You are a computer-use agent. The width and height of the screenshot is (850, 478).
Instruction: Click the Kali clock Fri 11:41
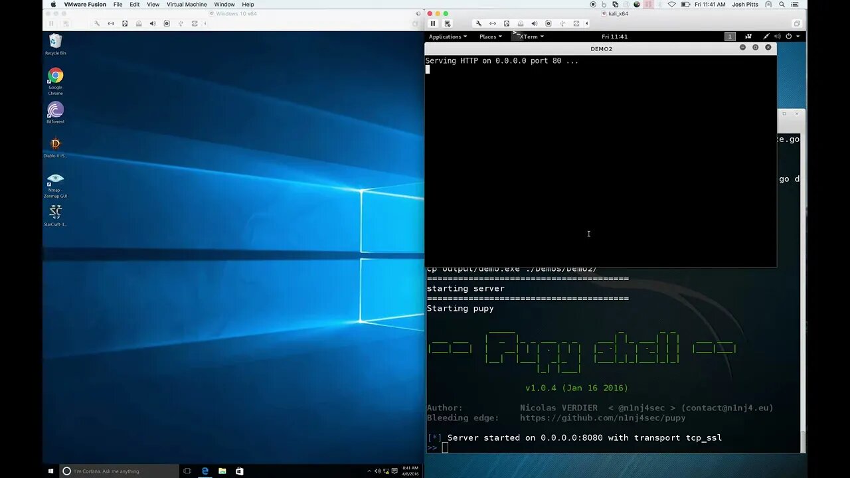pos(614,37)
